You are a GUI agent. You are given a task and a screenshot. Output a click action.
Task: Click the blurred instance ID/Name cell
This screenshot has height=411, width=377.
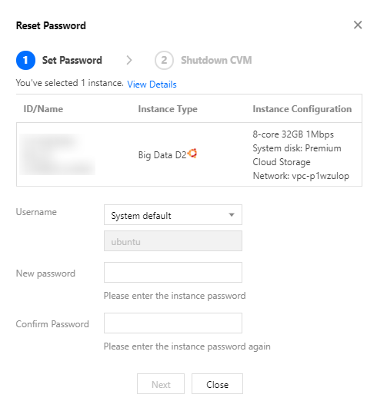tap(57, 154)
